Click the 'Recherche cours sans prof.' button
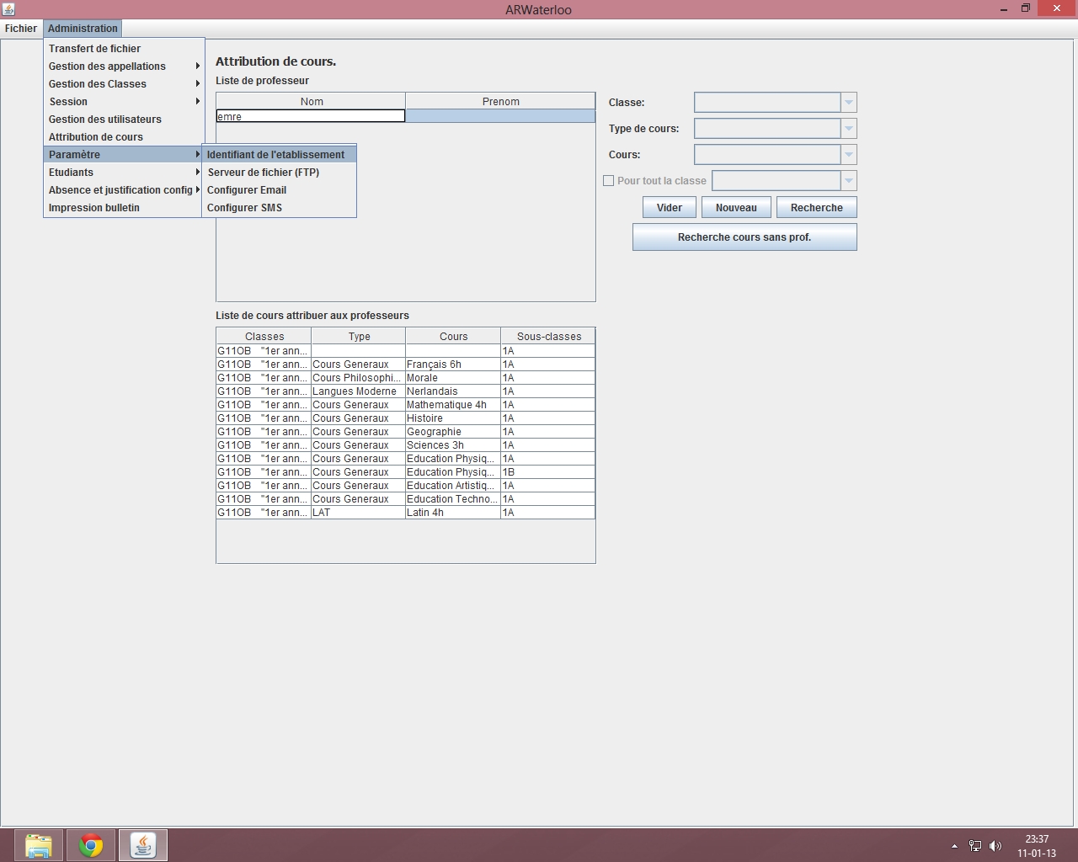 click(744, 237)
